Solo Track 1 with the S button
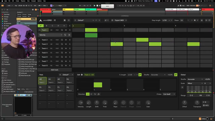This screenshot has width=215, height=121. 70,30
